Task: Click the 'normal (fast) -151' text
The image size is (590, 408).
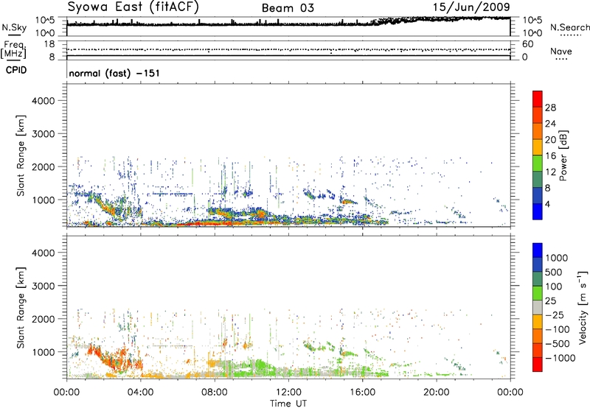Action: 114,73
